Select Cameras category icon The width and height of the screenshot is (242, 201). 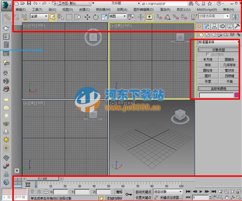pyautogui.click(x=220, y=35)
